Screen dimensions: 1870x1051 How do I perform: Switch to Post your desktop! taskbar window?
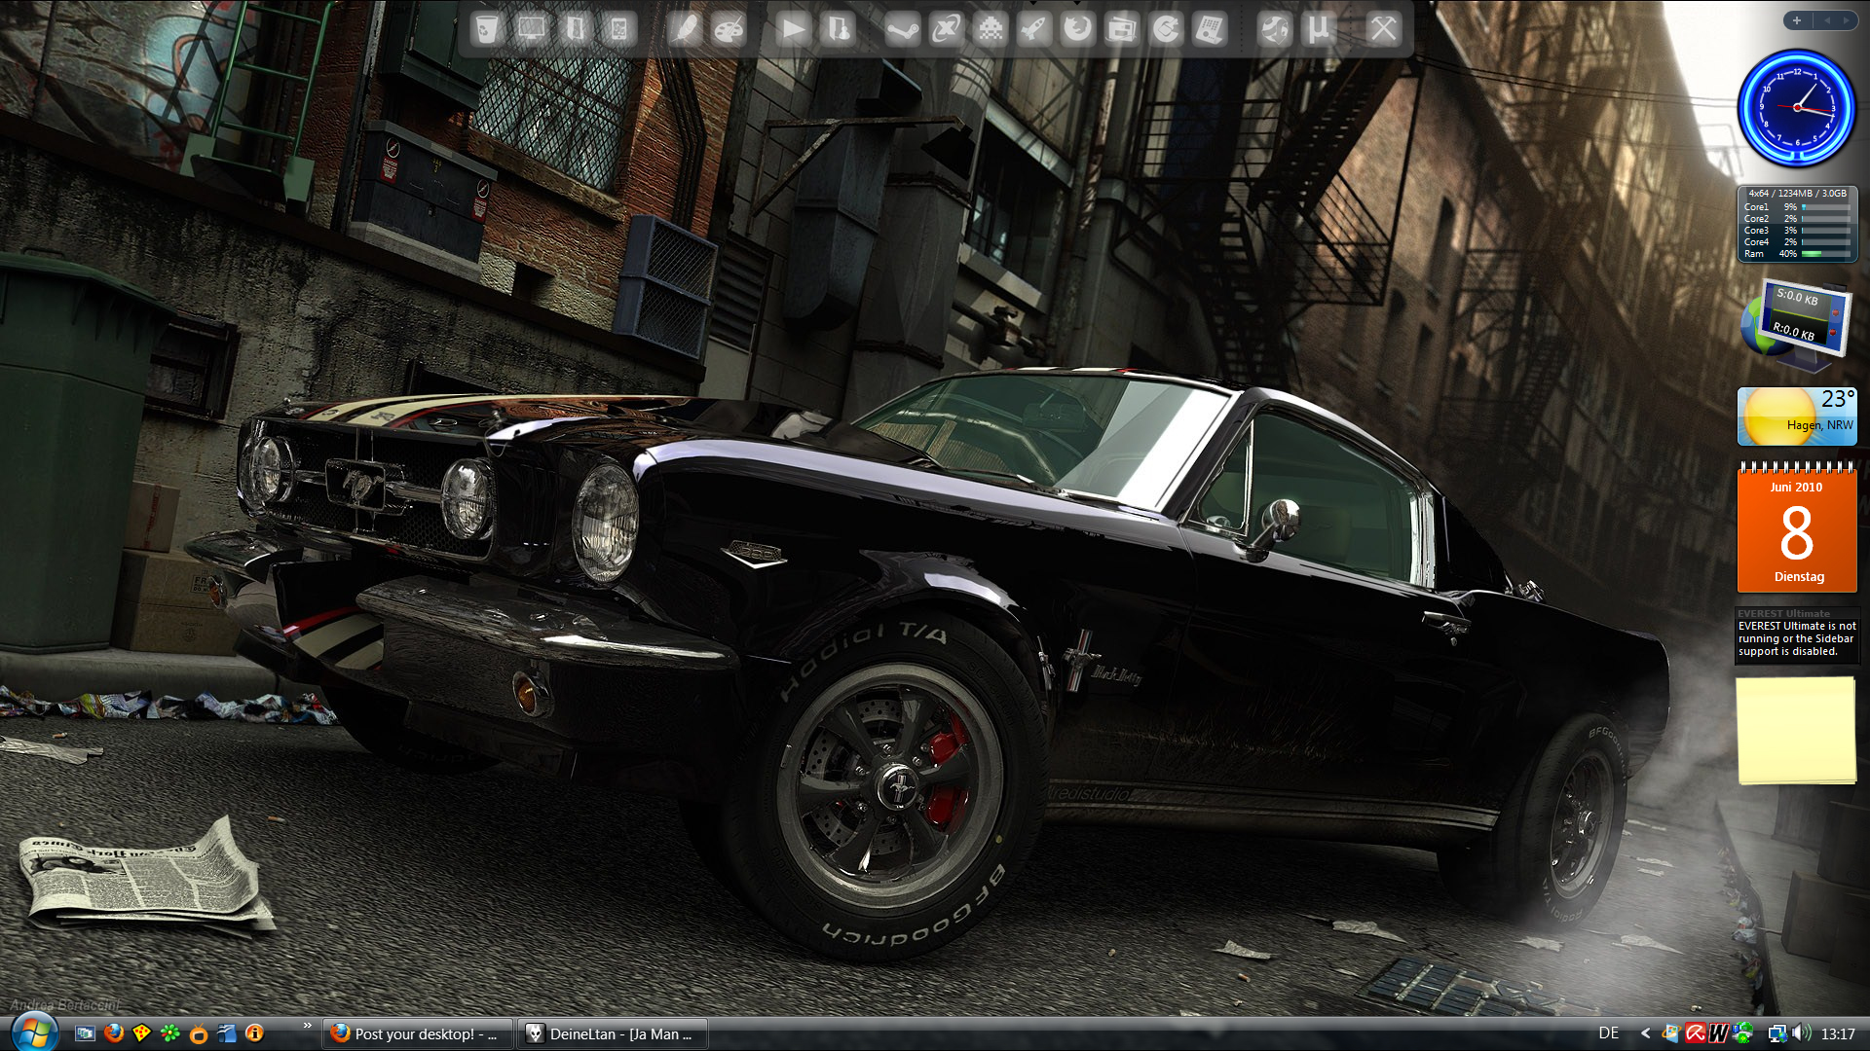tap(417, 1033)
